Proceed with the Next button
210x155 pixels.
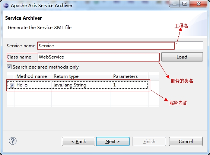click(113, 141)
